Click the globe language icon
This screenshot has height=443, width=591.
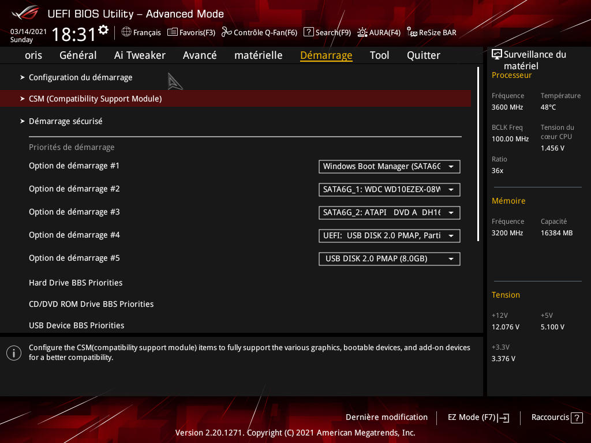pos(126,32)
